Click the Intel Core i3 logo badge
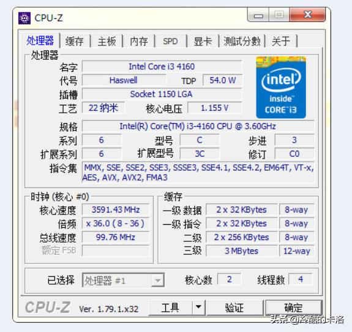The image size is (352, 332). [x=281, y=88]
